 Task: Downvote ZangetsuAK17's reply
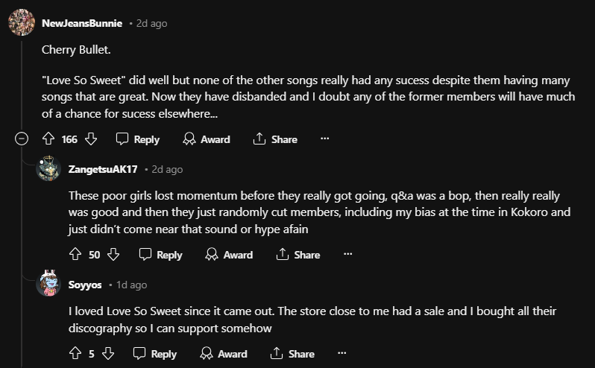tap(113, 255)
